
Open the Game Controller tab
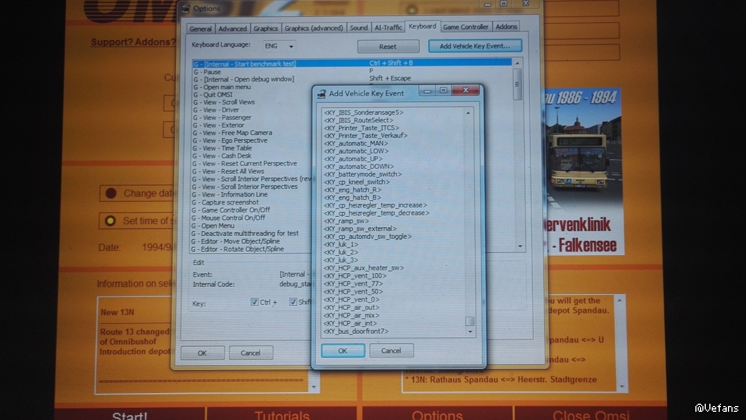466,27
